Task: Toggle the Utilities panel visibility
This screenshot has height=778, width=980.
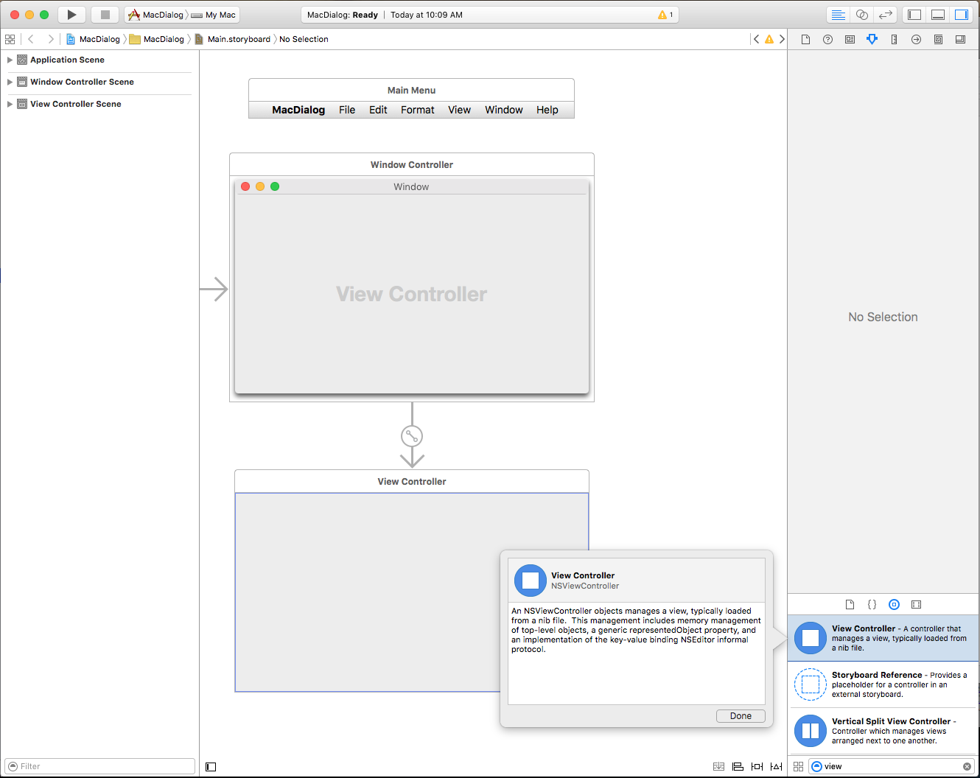Action: (x=960, y=14)
